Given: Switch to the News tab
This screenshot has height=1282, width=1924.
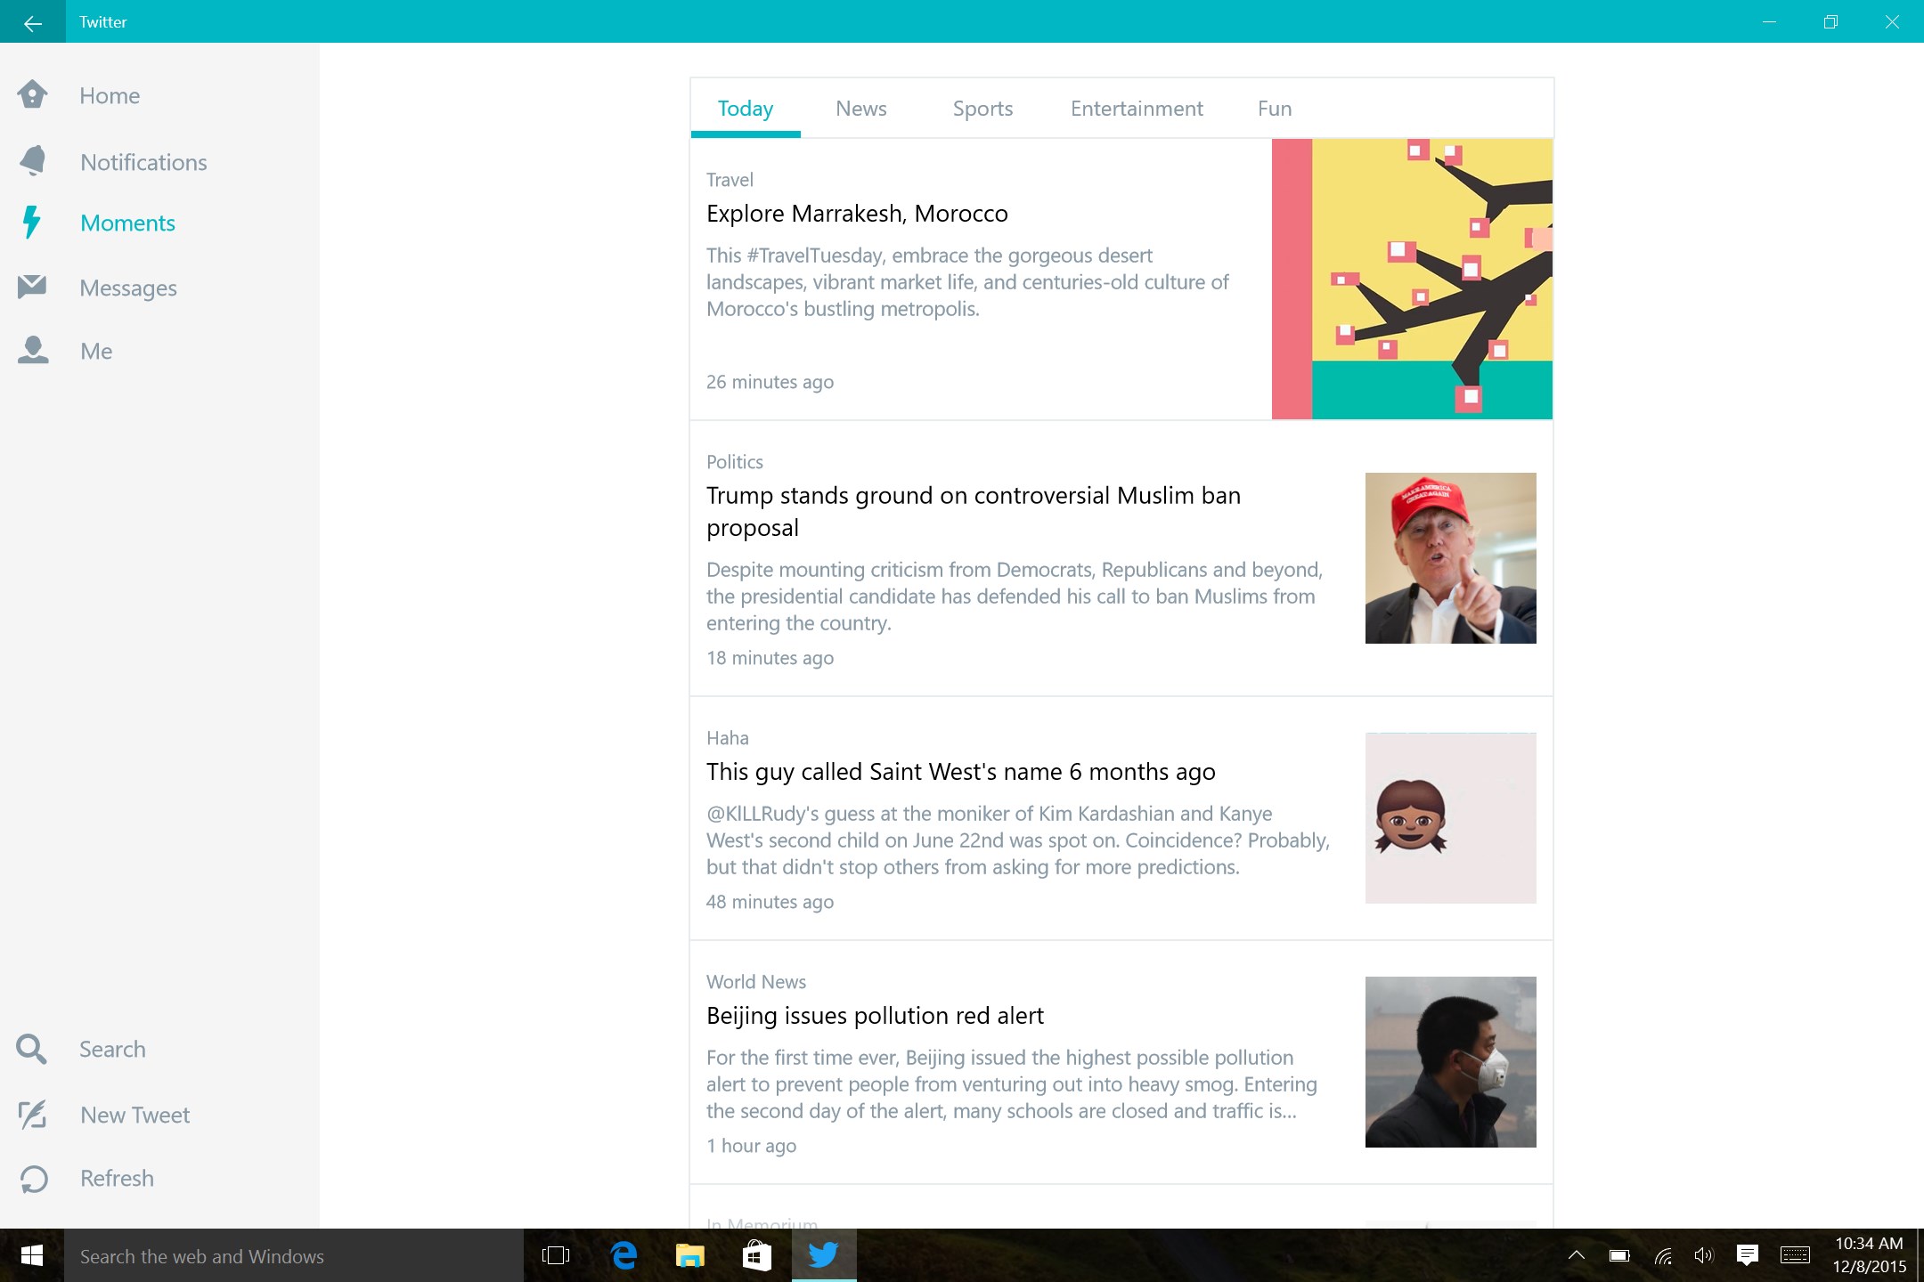Looking at the screenshot, I should pos(860,109).
